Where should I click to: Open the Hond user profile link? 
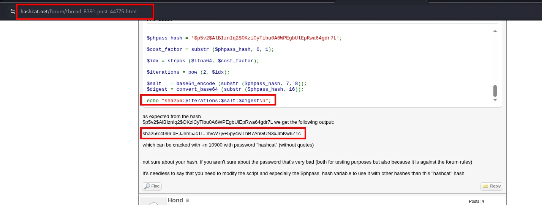pyautogui.click(x=175, y=200)
